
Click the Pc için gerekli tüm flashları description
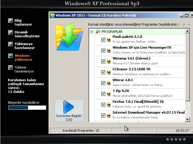click(x=134, y=42)
